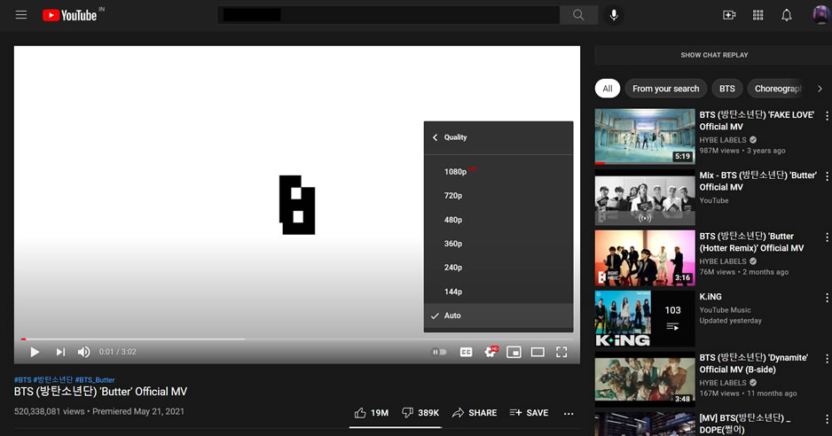Click the Share button
The height and width of the screenshot is (436, 832).
click(x=475, y=413)
